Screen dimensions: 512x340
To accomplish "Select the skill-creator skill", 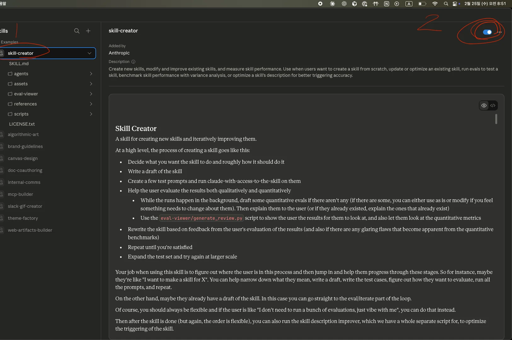I will pyautogui.click(x=47, y=53).
